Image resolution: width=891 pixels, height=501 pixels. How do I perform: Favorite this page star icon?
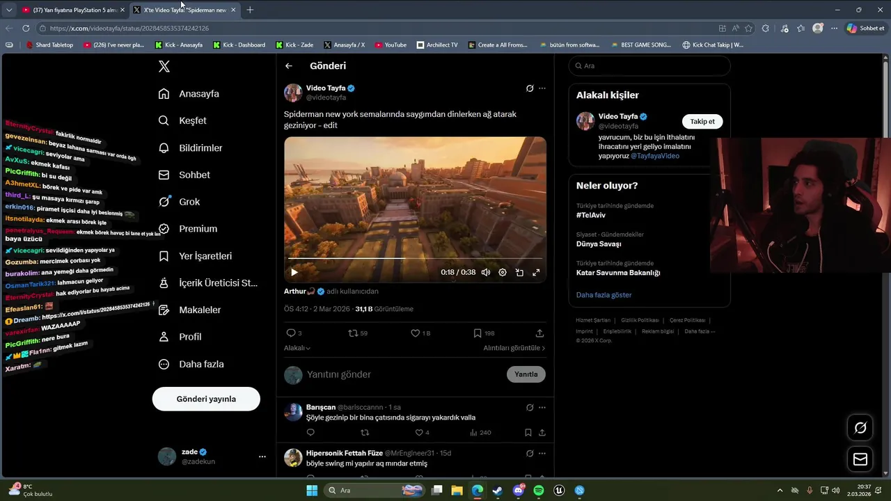749,29
